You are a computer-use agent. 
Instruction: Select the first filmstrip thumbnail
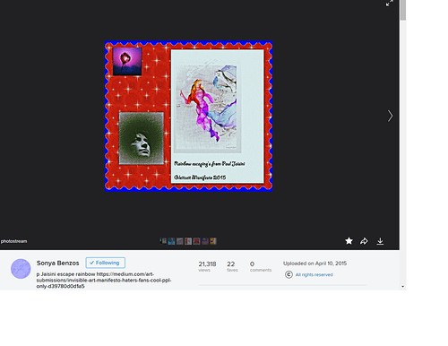pyautogui.click(x=163, y=241)
